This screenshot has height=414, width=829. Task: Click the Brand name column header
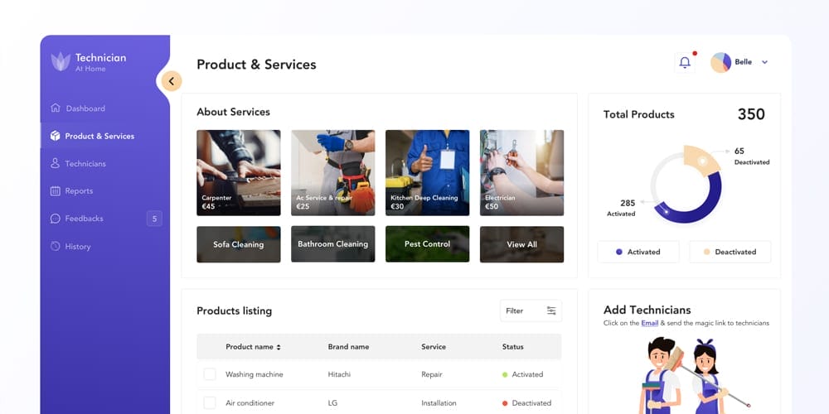coord(348,347)
